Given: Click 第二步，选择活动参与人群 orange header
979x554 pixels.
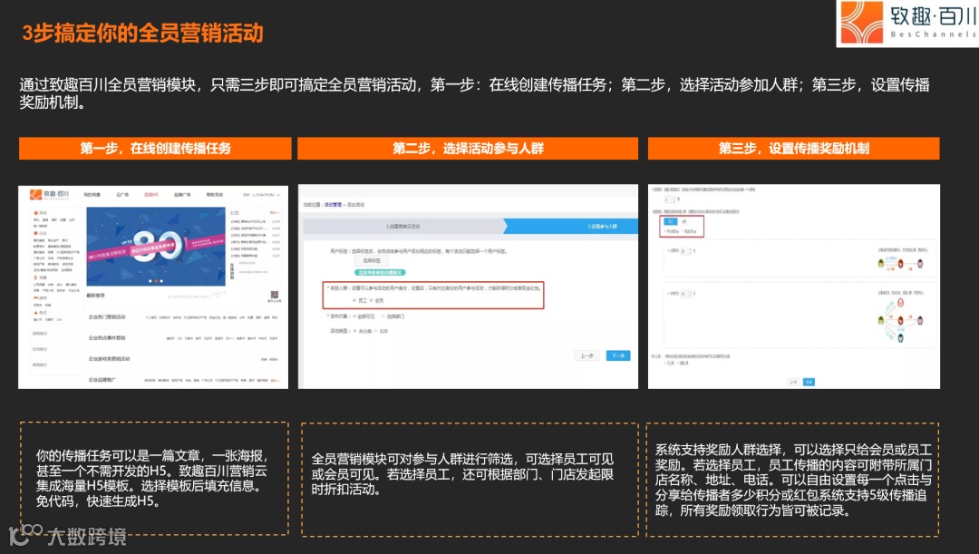Looking at the screenshot, I should [x=468, y=148].
